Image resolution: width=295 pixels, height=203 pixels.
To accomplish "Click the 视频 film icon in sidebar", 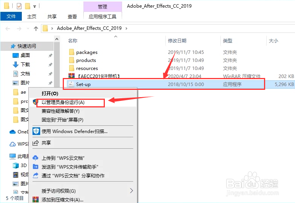I will tap(15, 175).
